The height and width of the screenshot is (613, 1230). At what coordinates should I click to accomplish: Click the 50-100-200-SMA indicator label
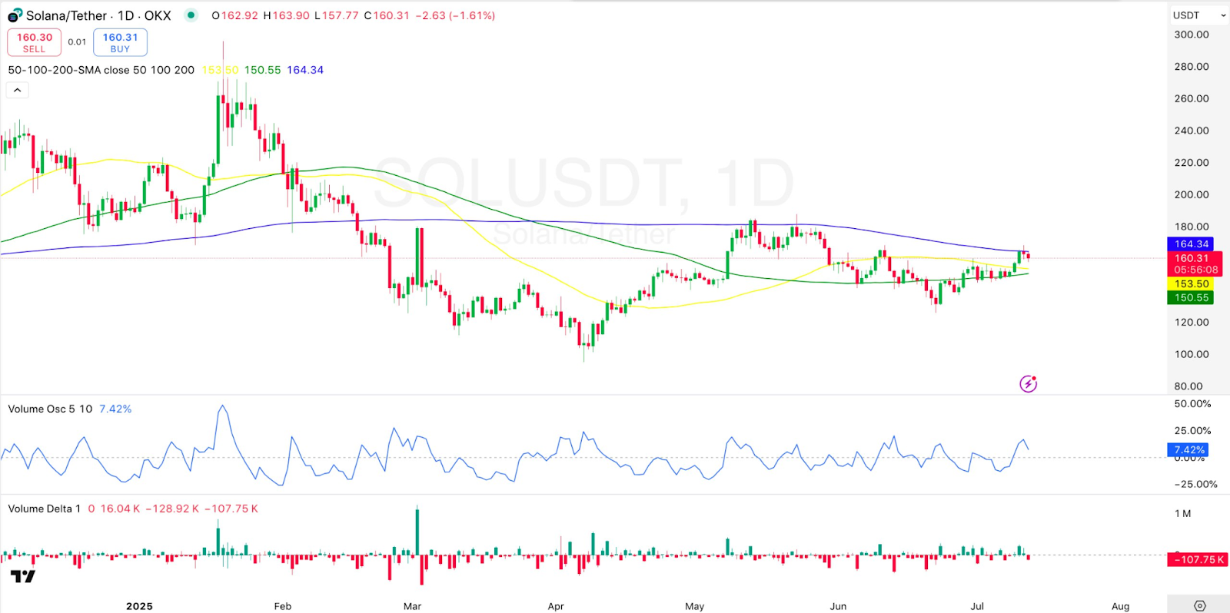point(101,70)
